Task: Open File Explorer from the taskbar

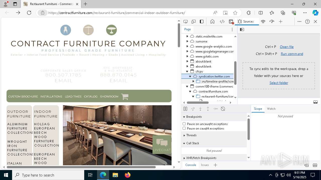Action: [115, 175]
